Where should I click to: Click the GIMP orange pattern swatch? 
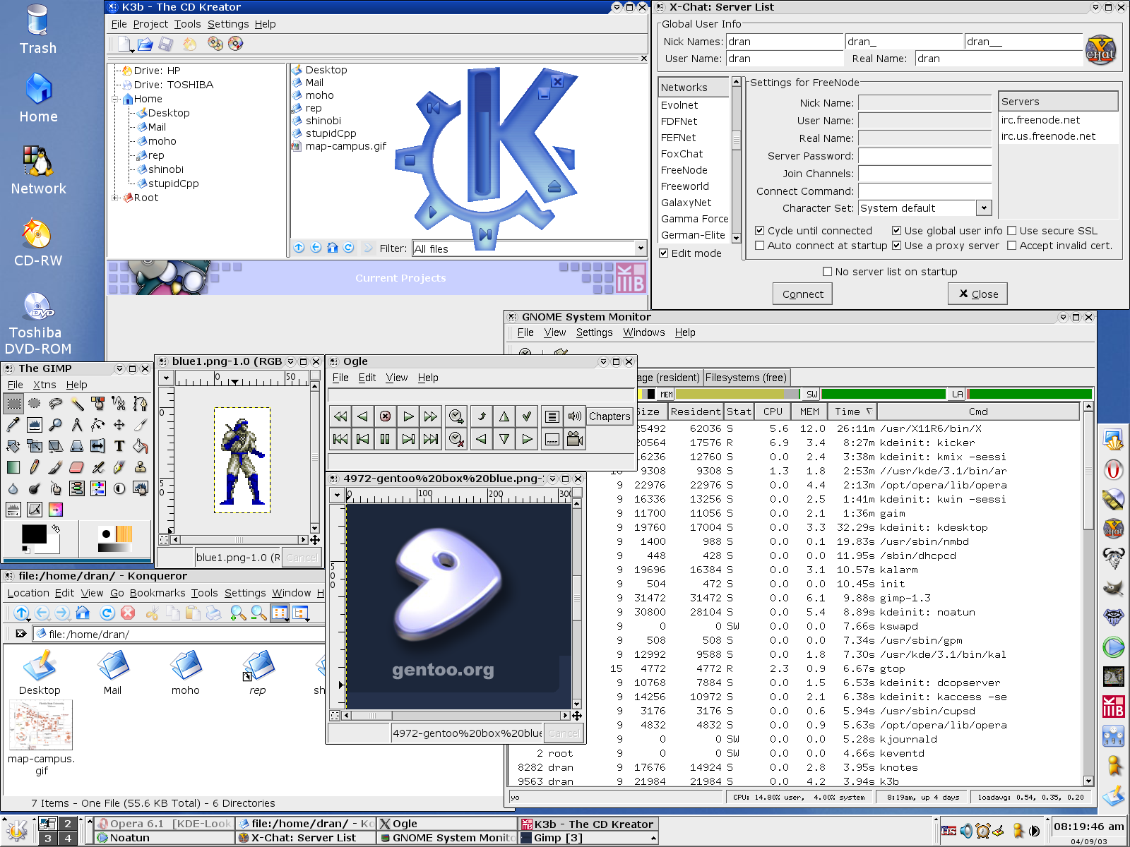[x=124, y=534]
